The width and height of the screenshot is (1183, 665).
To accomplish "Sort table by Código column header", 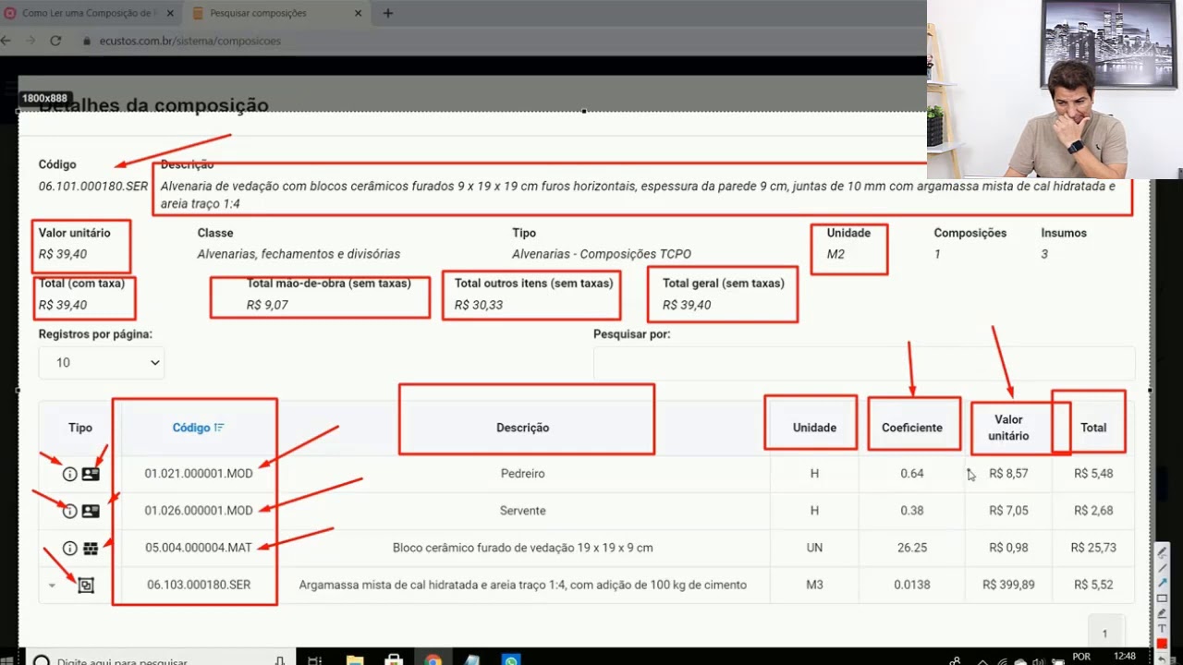I will coord(199,428).
